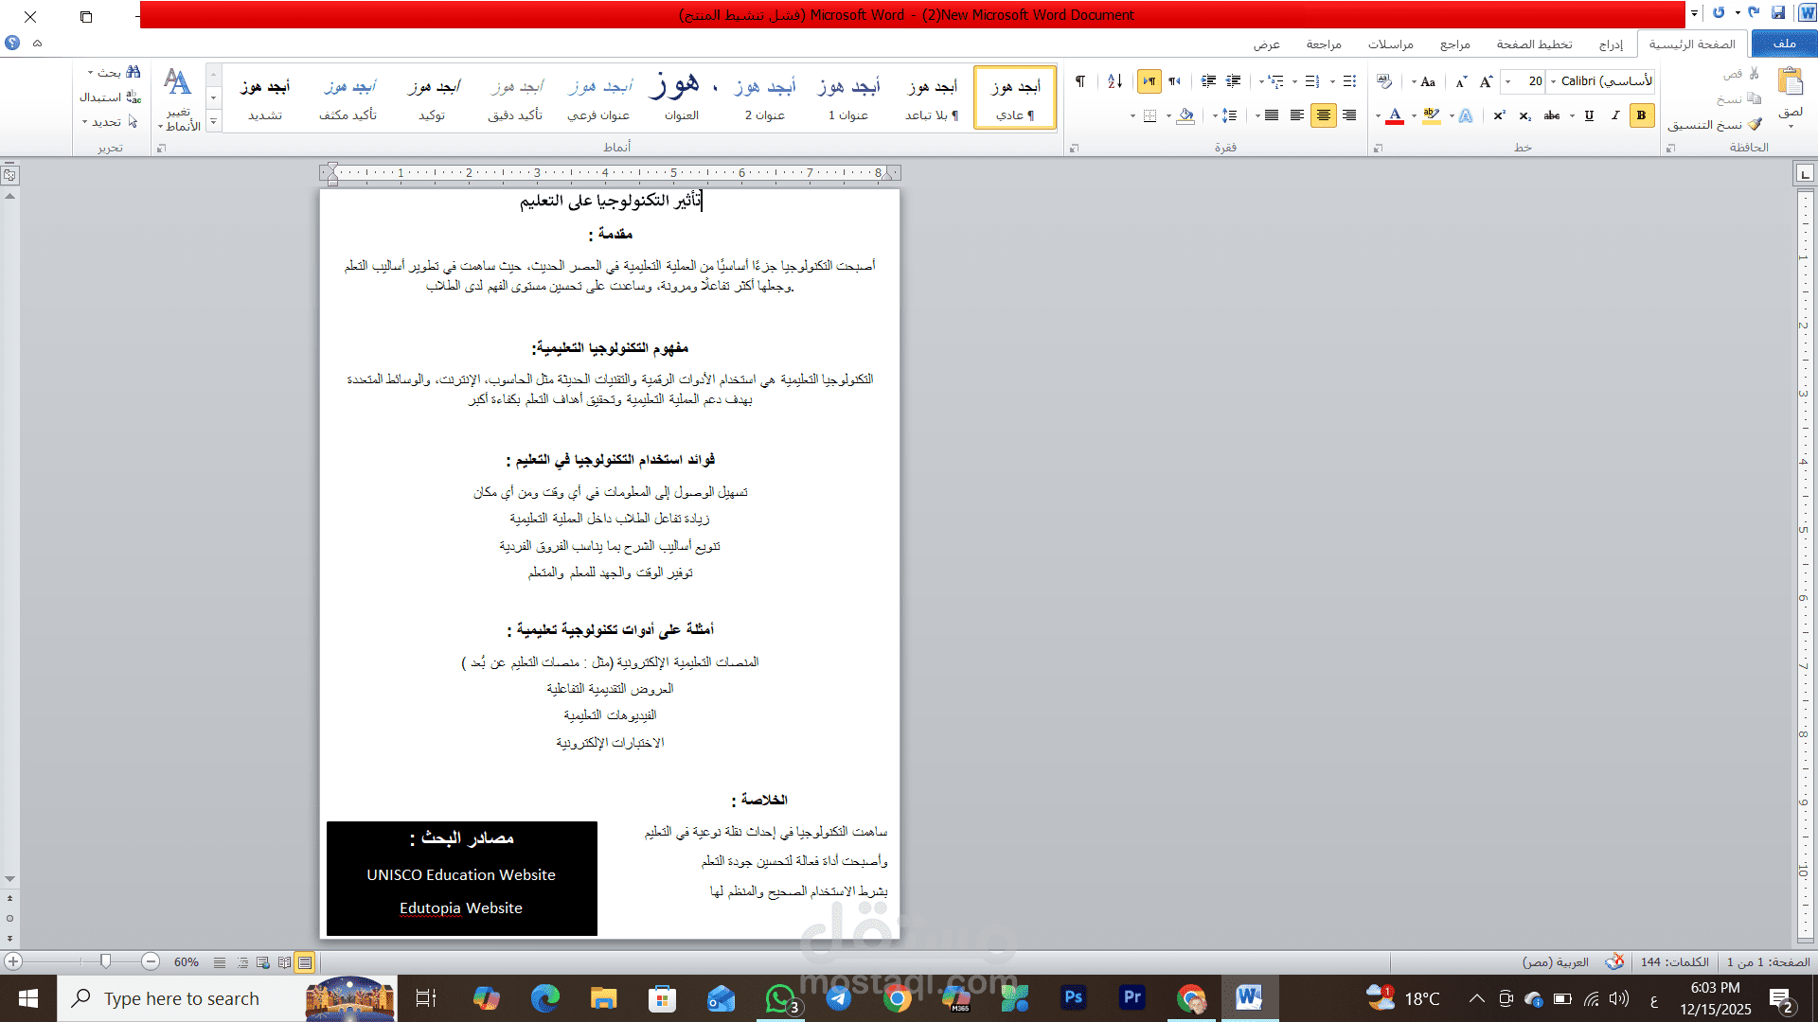Viewport: 1818px width, 1022px height.
Task: Click the Find binoculars icon
Action: (134, 72)
